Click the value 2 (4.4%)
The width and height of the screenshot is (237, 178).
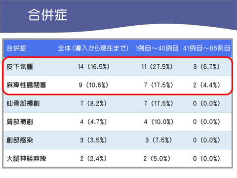pos(206,85)
